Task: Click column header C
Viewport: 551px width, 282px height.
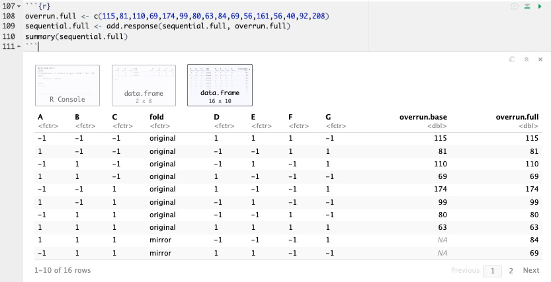Action: click(114, 117)
